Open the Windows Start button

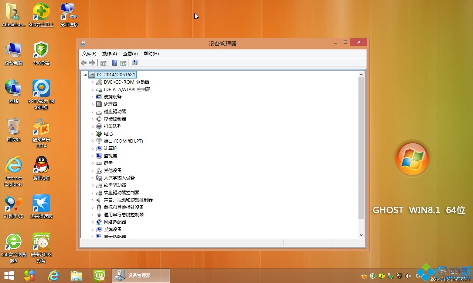[x=9, y=276]
